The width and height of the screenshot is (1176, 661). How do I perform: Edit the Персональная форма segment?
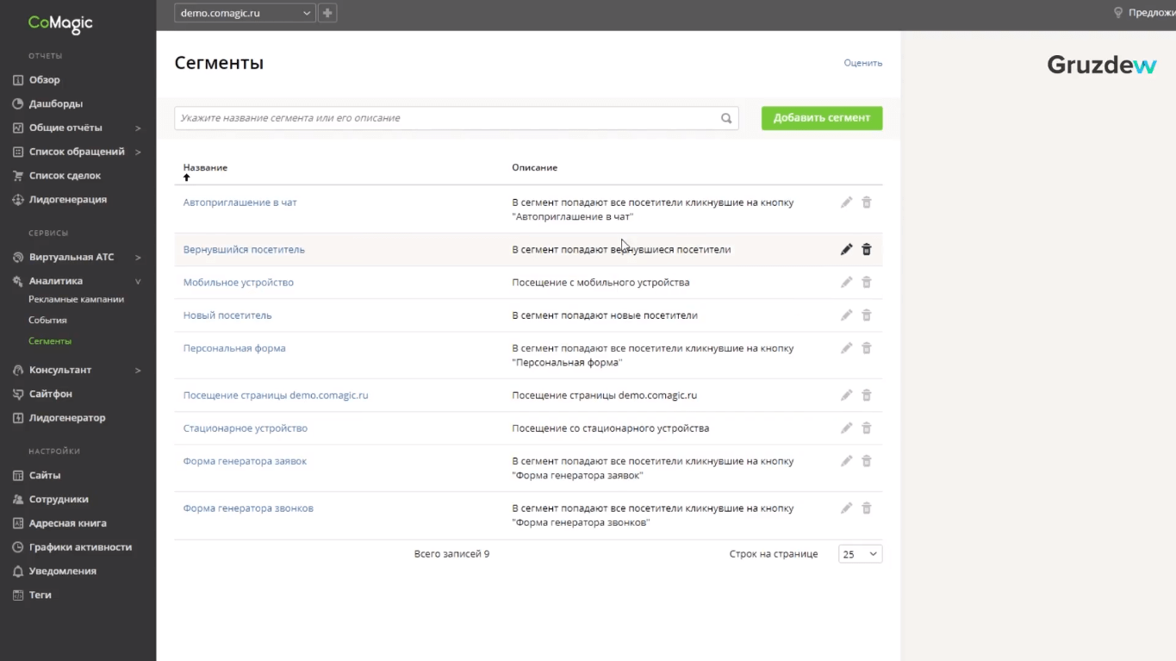click(x=846, y=347)
